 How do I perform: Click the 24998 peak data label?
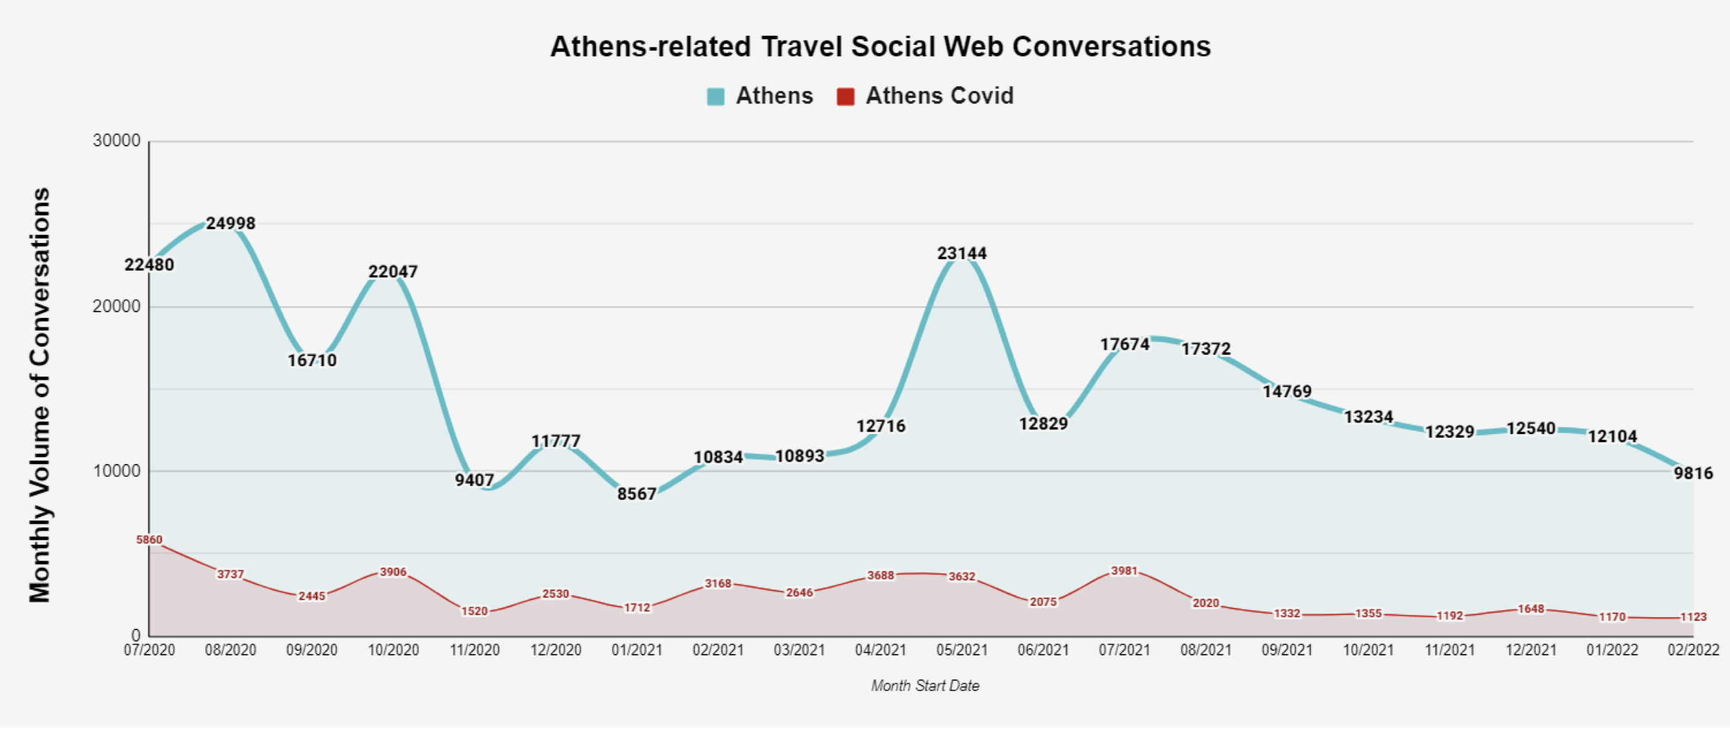(230, 224)
